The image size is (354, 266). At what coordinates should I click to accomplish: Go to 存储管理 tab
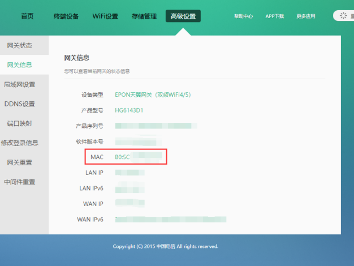tap(144, 16)
